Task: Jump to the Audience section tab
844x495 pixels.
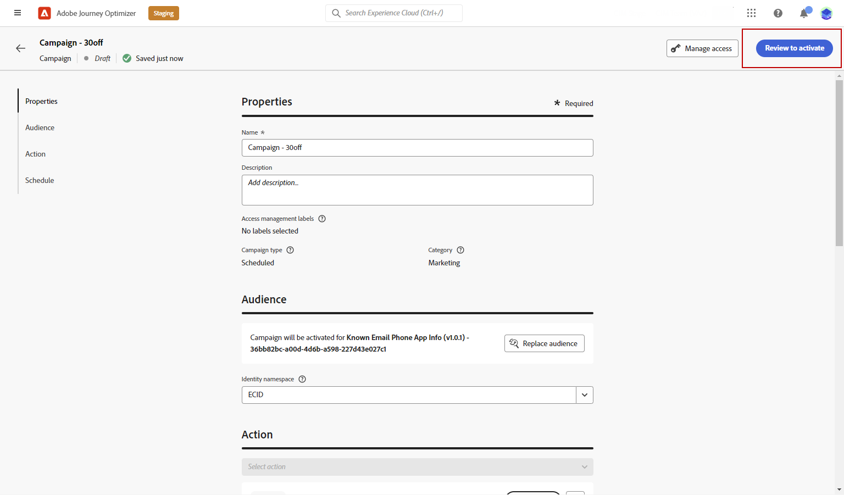Action: coord(40,127)
